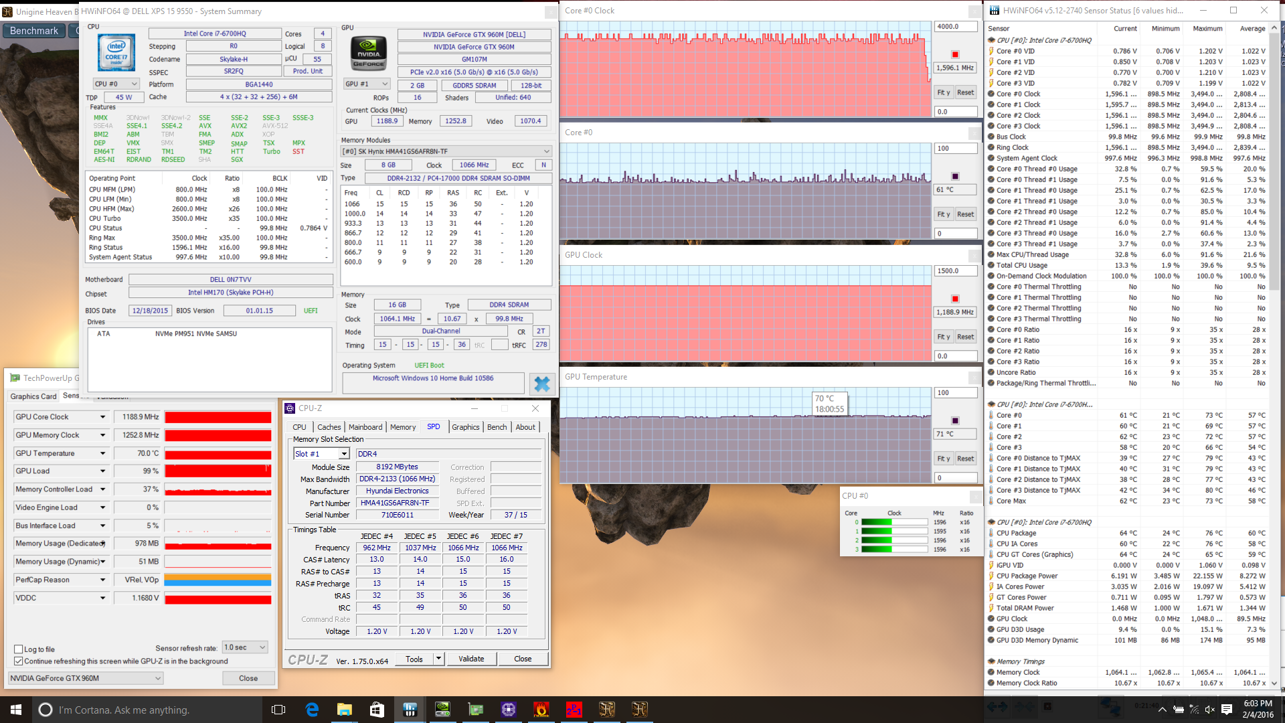Open NVIDIA app from the taskbar
The image size is (1285, 723).
coord(443,710)
